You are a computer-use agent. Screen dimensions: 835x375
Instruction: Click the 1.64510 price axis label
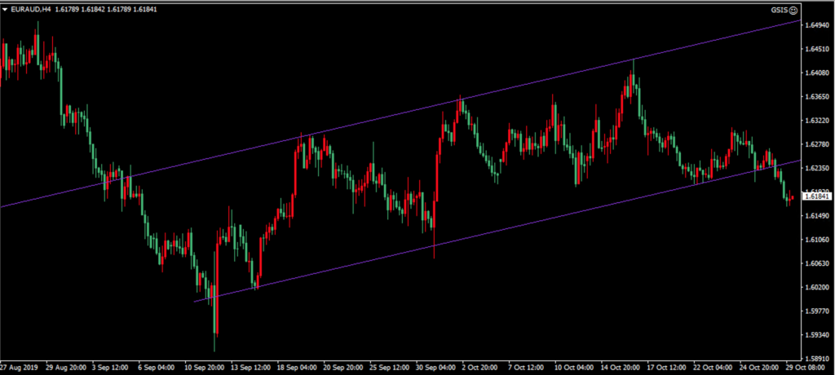(817, 49)
